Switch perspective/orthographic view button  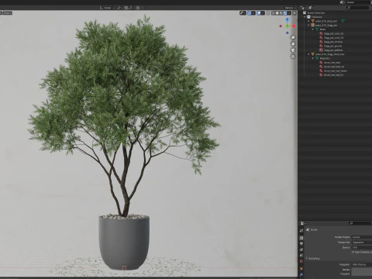pos(293,57)
